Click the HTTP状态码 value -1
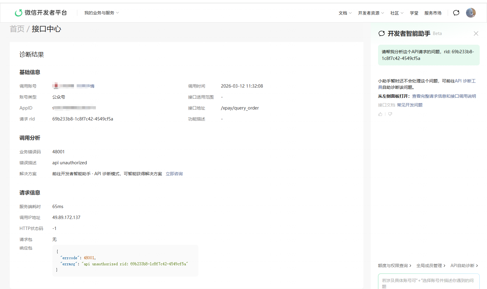The width and height of the screenshot is (487, 289). [x=54, y=228]
